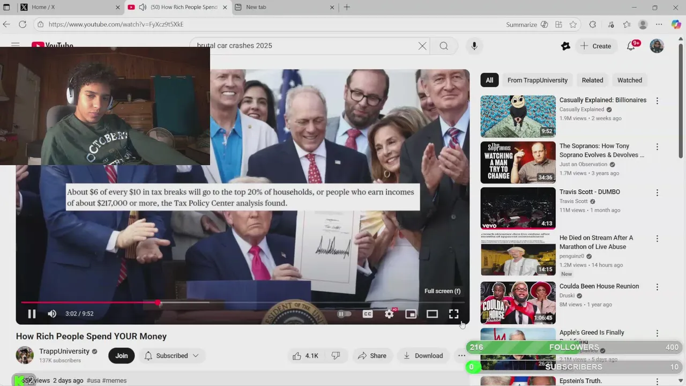Open the tab actions menu icon
Viewport: 686px width, 386px height.
tap(6, 7)
